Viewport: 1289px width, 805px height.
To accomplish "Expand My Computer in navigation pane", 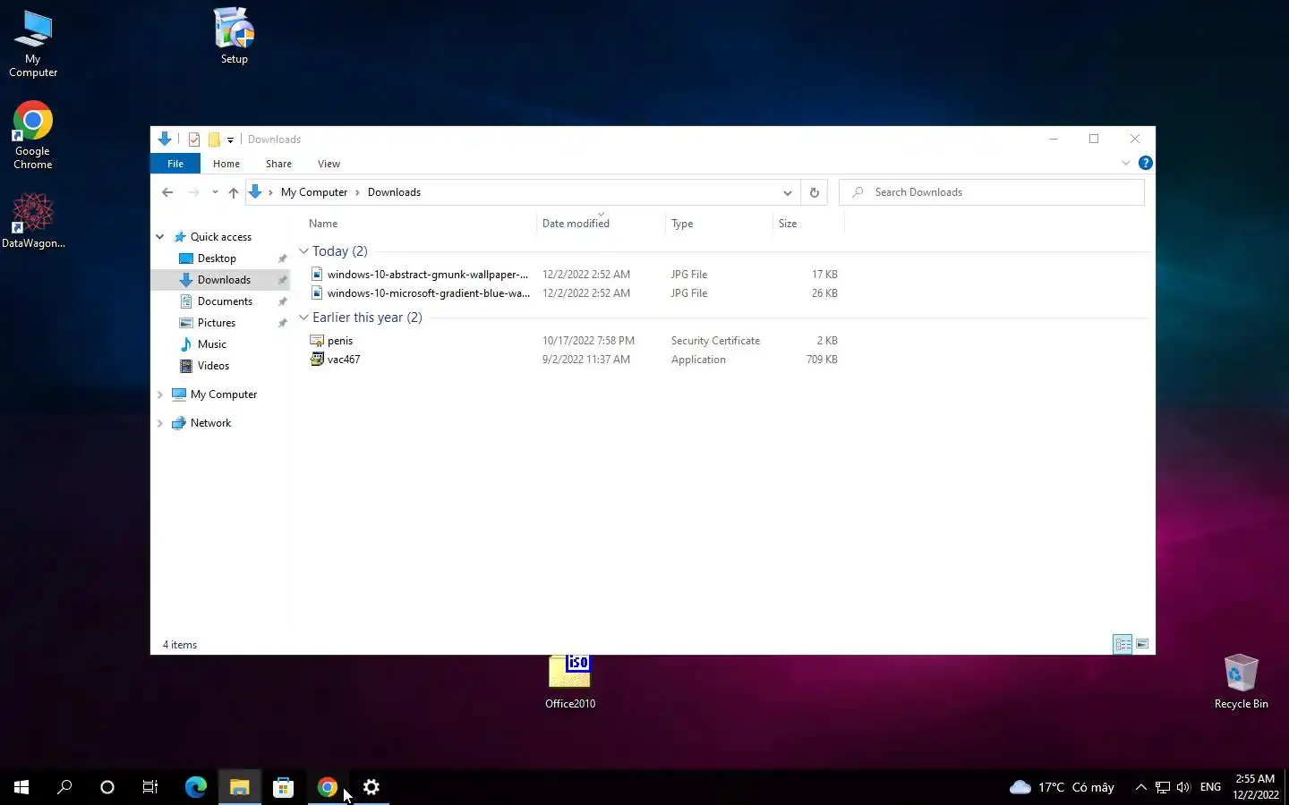I will 160,394.
